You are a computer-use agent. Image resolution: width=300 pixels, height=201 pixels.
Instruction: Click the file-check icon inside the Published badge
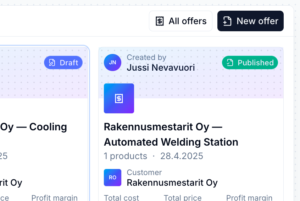coord(230,63)
